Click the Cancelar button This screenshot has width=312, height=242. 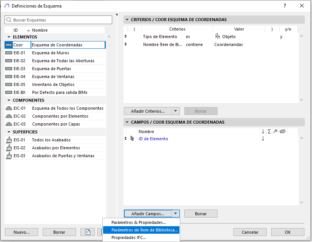250,232
